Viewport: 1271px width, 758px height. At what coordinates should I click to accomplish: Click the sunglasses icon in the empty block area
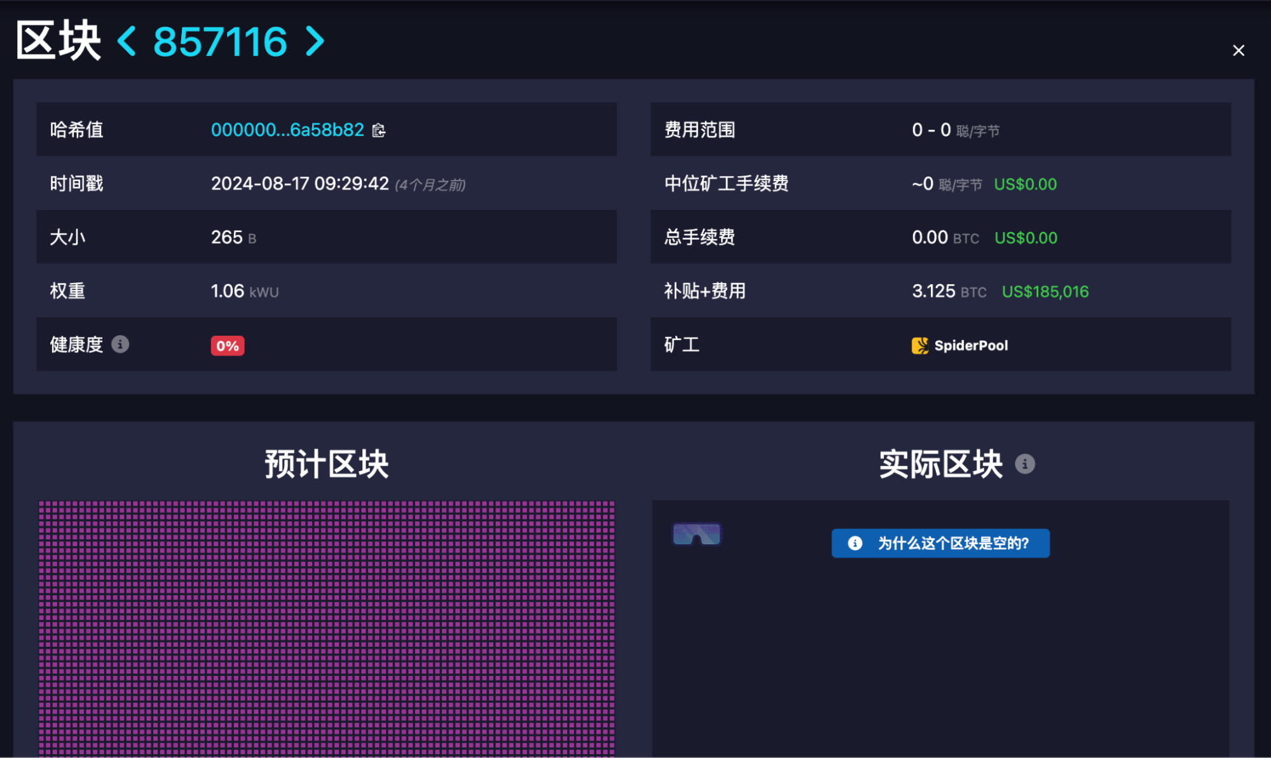point(697,534)
